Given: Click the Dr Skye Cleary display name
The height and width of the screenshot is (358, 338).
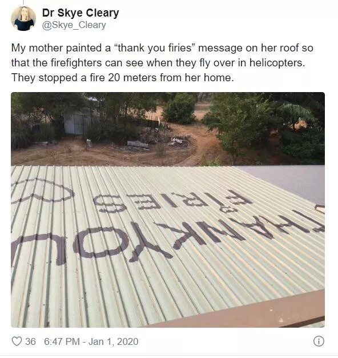Looking at the screenshot, I should click(x=81, y=13).
